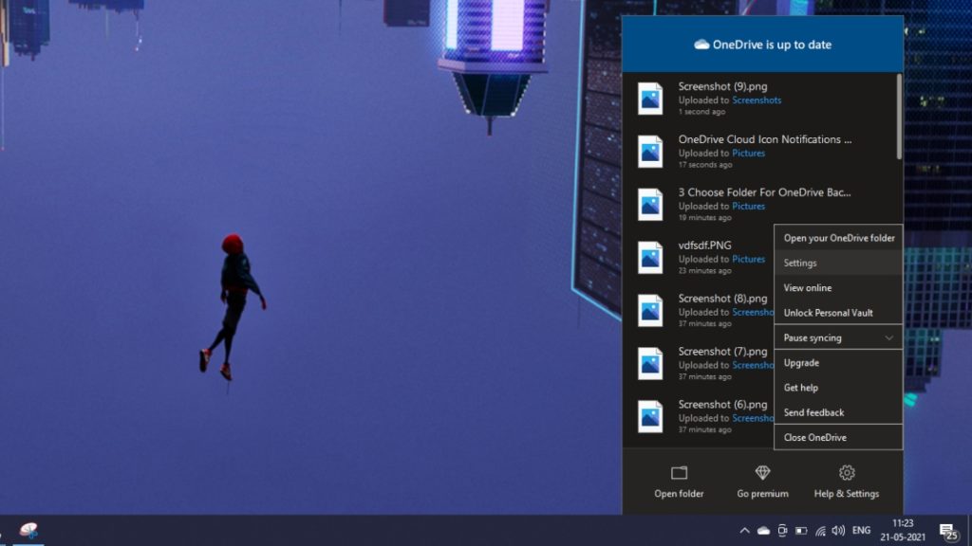Click the battery status tray icon
972x546 pixels.
click(801, 531)
